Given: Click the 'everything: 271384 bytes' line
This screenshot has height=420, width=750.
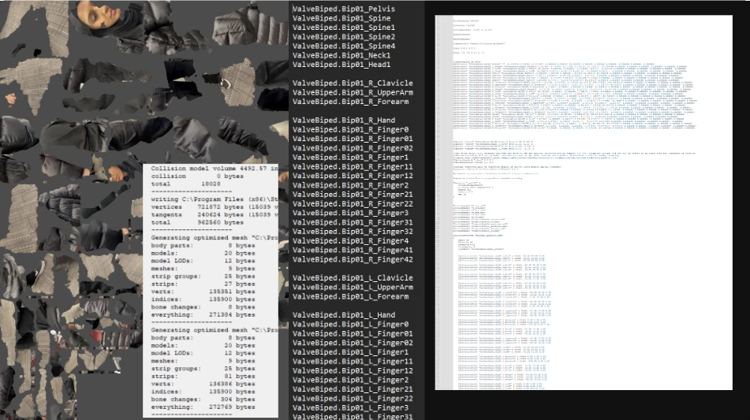Looking at the screenshot, I should 203,315.
